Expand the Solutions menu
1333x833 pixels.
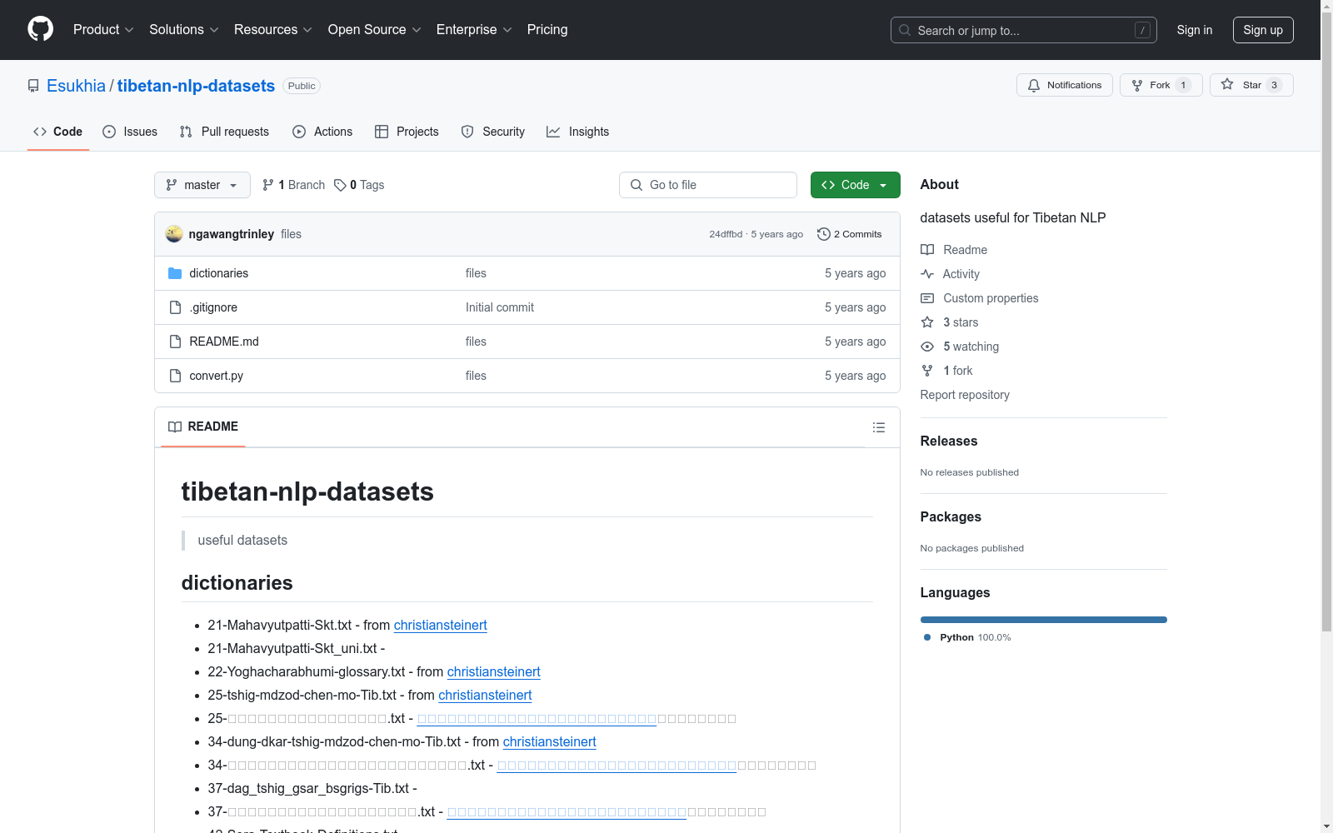tap(184, 30)
